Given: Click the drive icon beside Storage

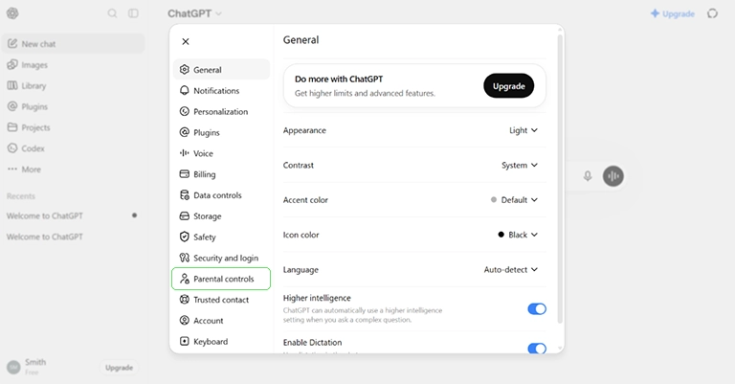Looking at the screenshot, I should point(184,215).
